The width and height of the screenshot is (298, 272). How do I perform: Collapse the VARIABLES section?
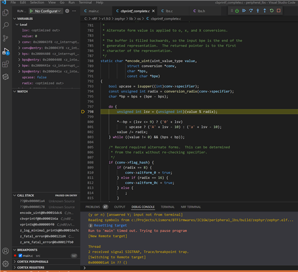pos(15,19)
